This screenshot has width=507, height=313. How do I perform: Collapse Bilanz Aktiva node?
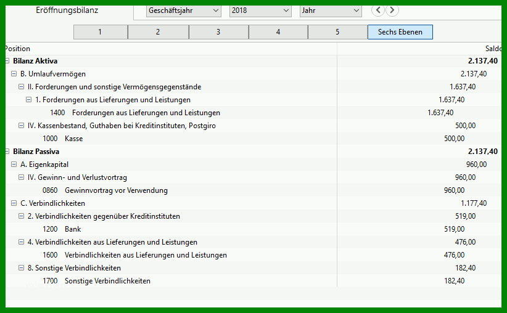click(7, 61)
